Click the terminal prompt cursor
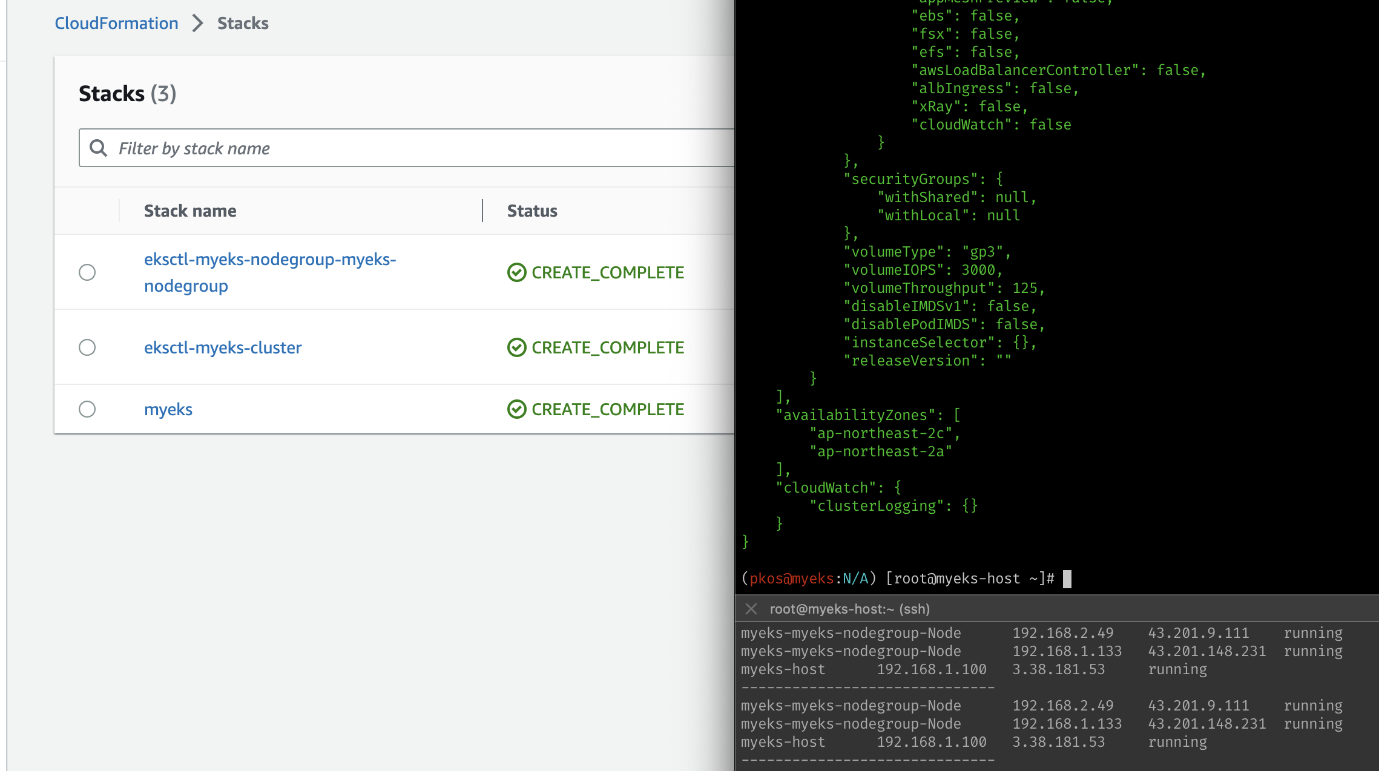The image size is (1379, 771). tap(1067, 579)
